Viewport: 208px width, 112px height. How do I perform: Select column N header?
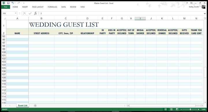point(196,19)
